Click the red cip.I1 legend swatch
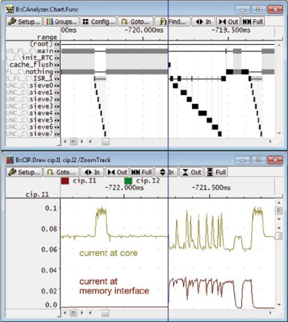288x322 pixels. coord(65,181)
